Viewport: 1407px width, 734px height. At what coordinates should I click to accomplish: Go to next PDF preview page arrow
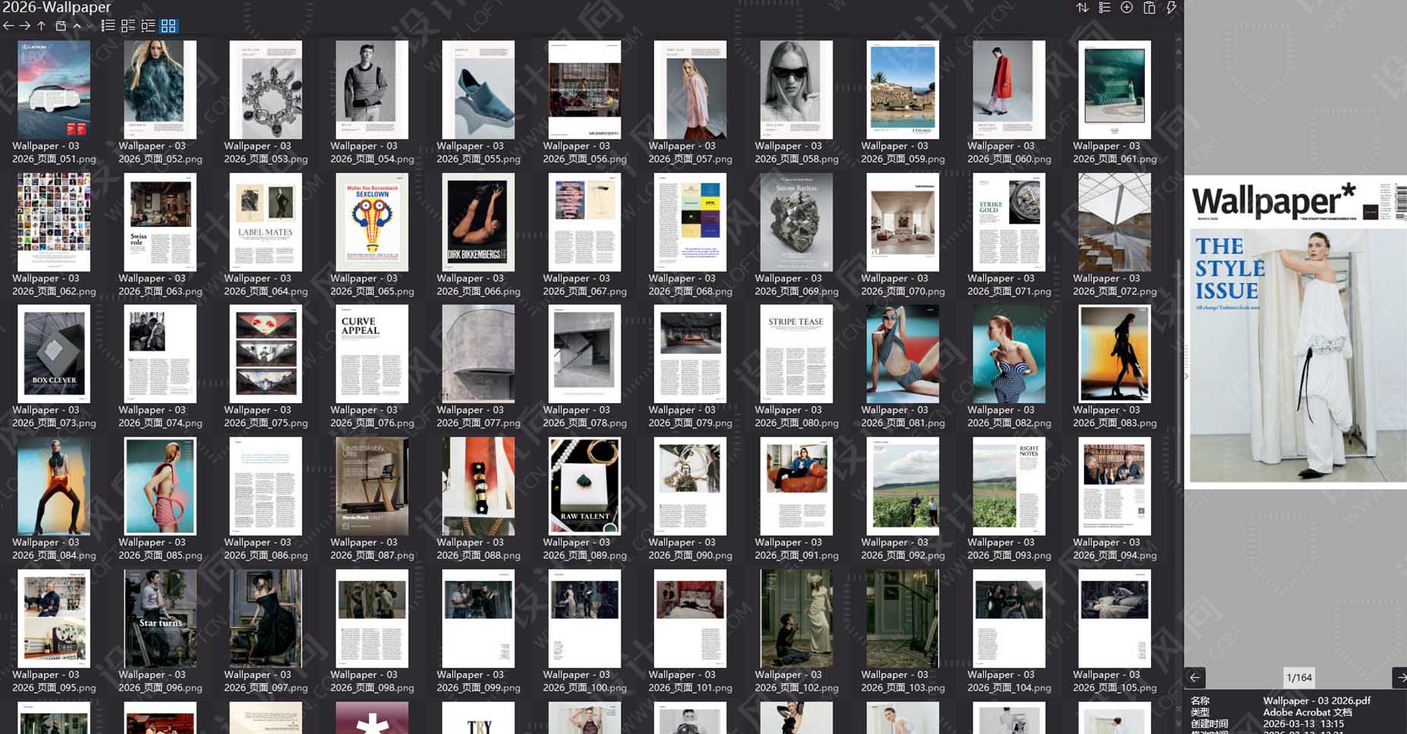[x=1400, y=678]
